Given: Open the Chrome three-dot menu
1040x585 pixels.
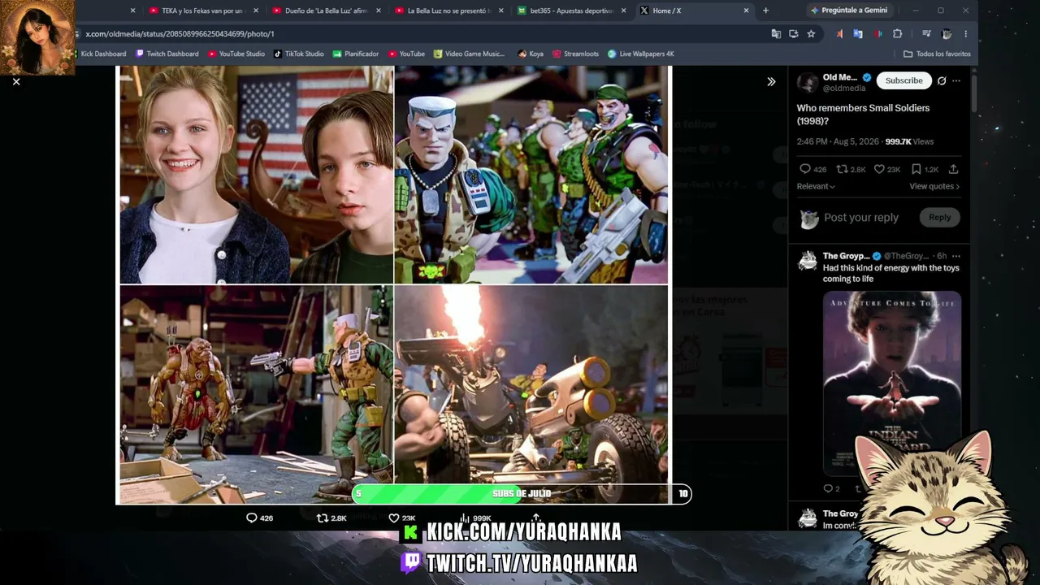Looking at the screenshot, I should [965, 34].
